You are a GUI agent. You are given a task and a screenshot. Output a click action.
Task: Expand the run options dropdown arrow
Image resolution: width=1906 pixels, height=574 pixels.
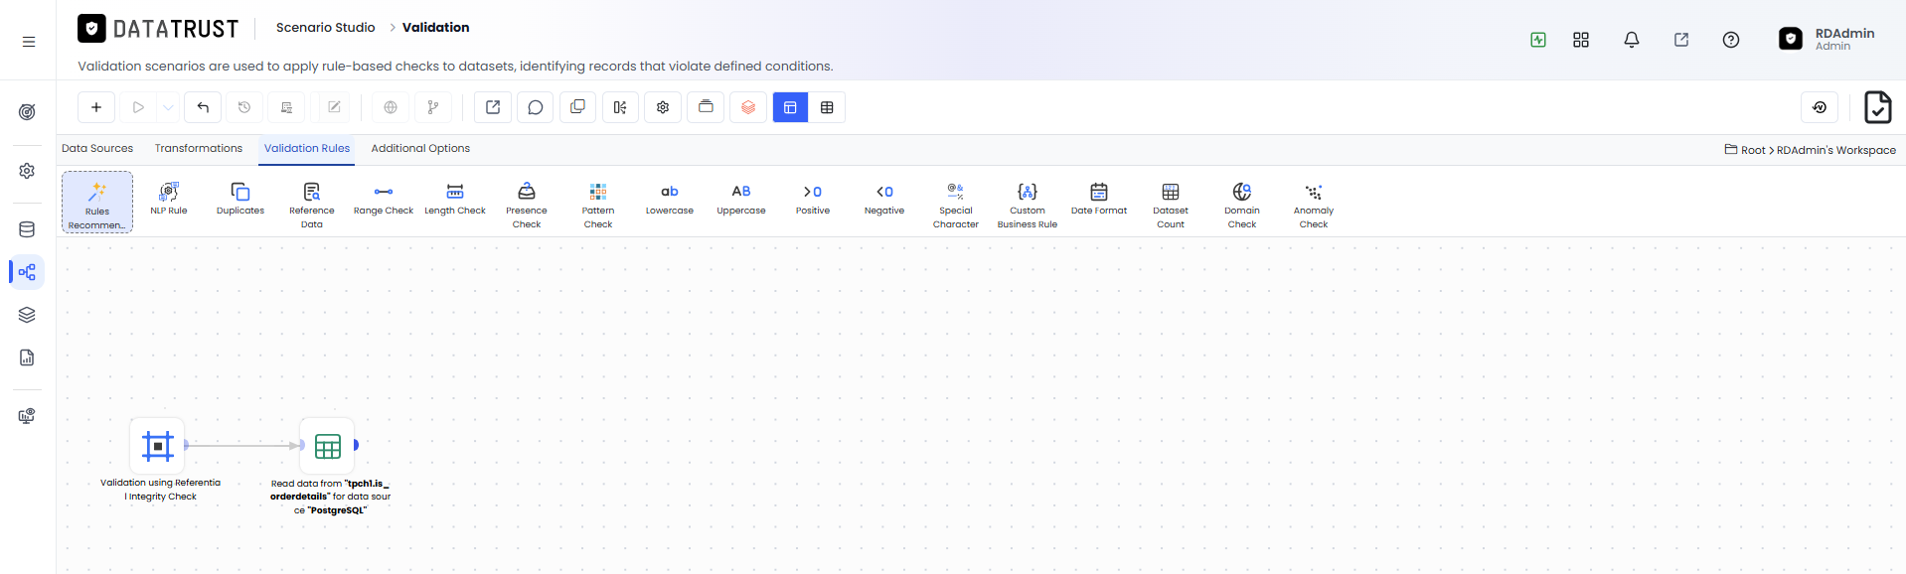tap(168, 107)
